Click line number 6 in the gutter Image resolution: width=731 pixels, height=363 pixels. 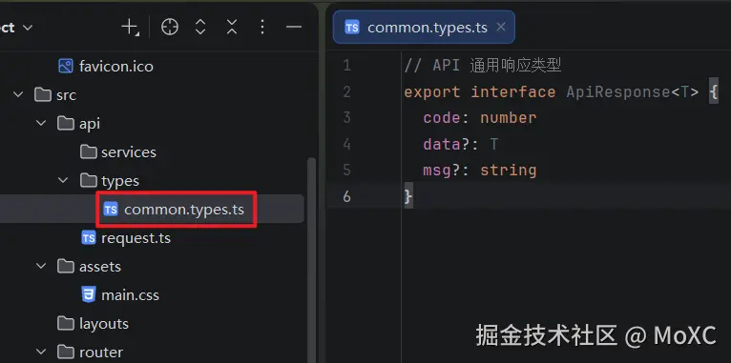tap(346, 196)
